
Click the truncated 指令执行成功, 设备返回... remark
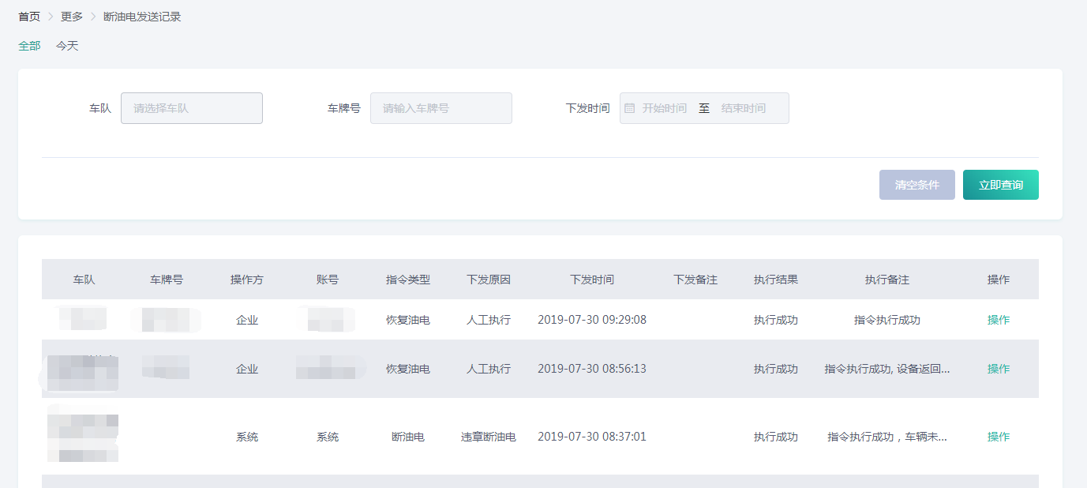(886, 369)
